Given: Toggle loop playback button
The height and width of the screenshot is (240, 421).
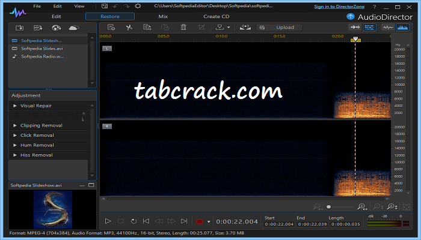Looking at the screenshot, I should [x=134, y=221].
